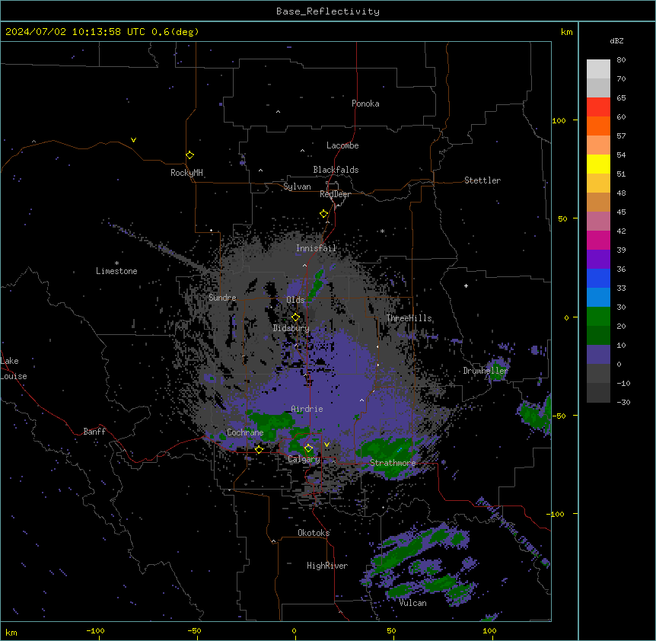Click the -100 tick on bottom axis

[96, 630]
